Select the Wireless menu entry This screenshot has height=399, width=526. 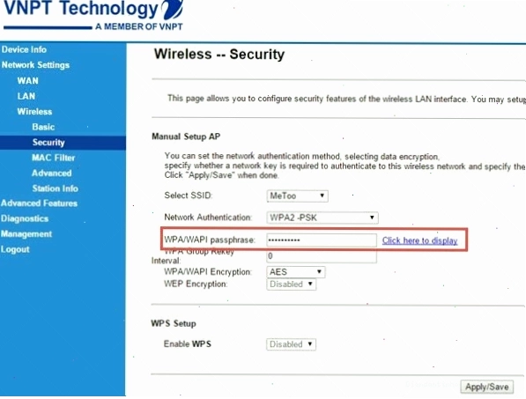point(34,112)
